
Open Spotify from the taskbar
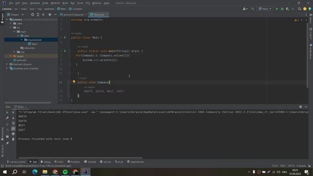[65, 172]
